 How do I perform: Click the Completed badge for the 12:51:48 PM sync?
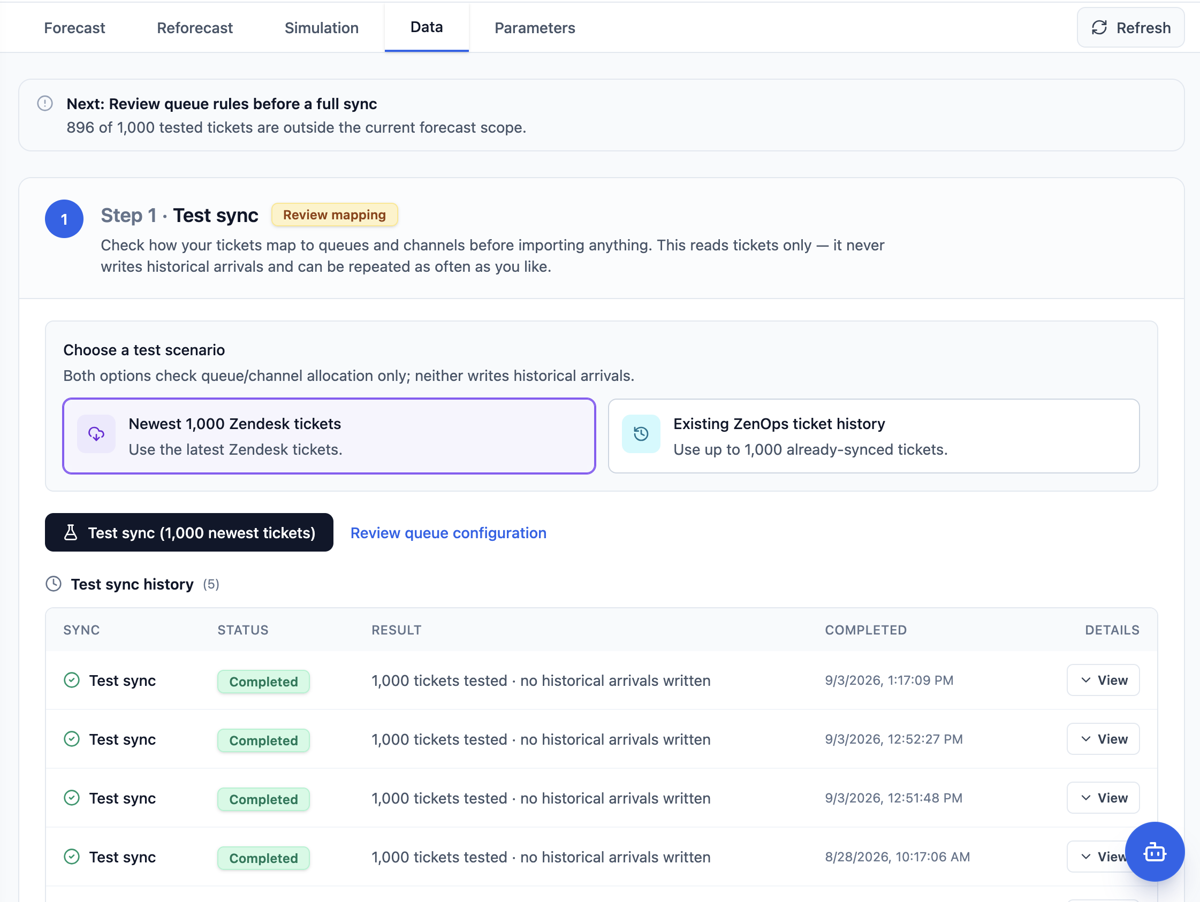coord(264,799)
